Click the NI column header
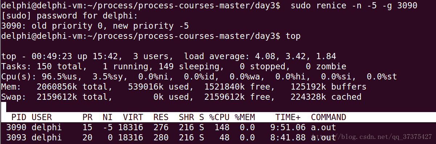Viewport: 436px width, 144px height. click(108, 117)
